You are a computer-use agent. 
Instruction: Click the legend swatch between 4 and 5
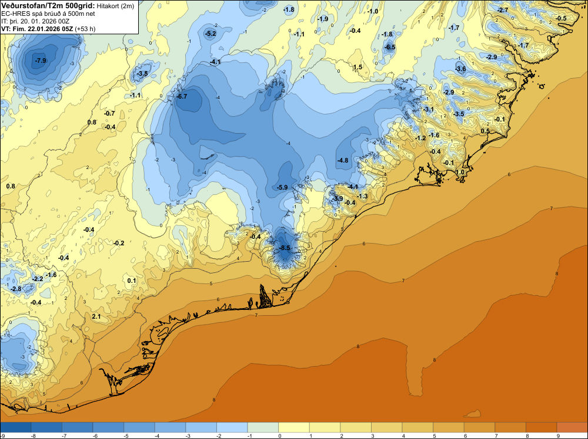pos(417,427)
